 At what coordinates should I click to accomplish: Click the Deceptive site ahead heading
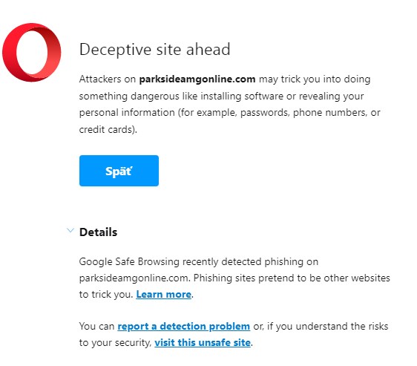point(155,50)
